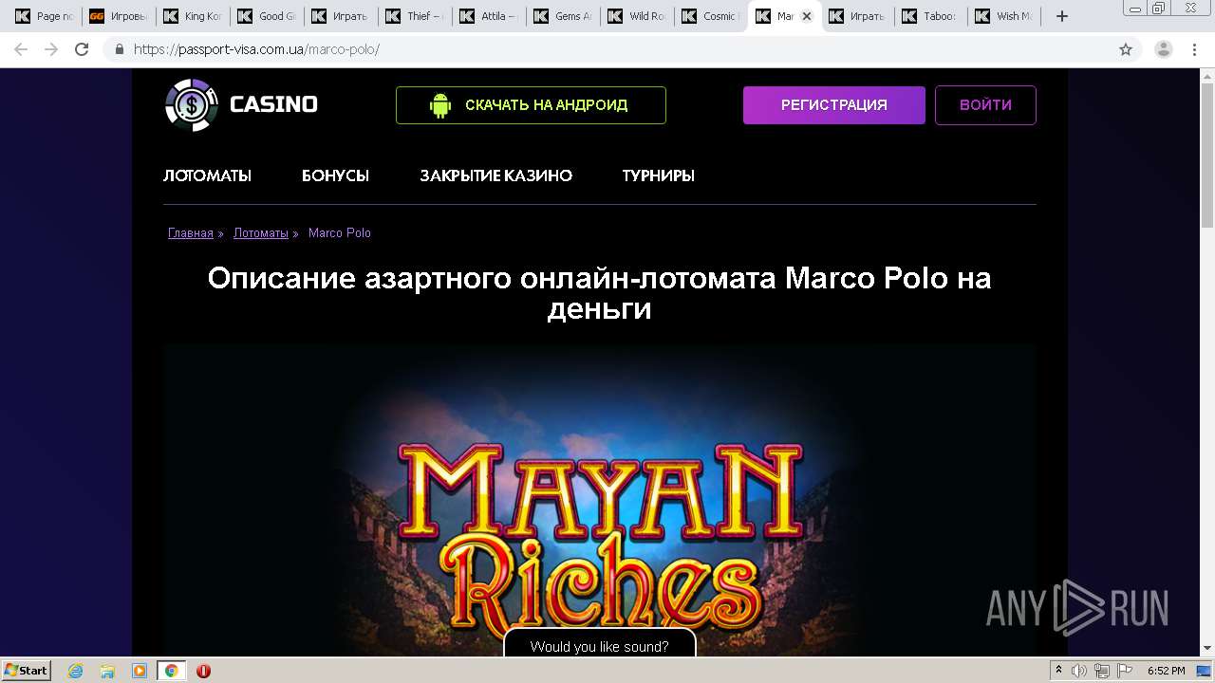Click the 'Marco Polo' breadcrumb text
The image size is (1215, 683).
(x=340, y=233)
